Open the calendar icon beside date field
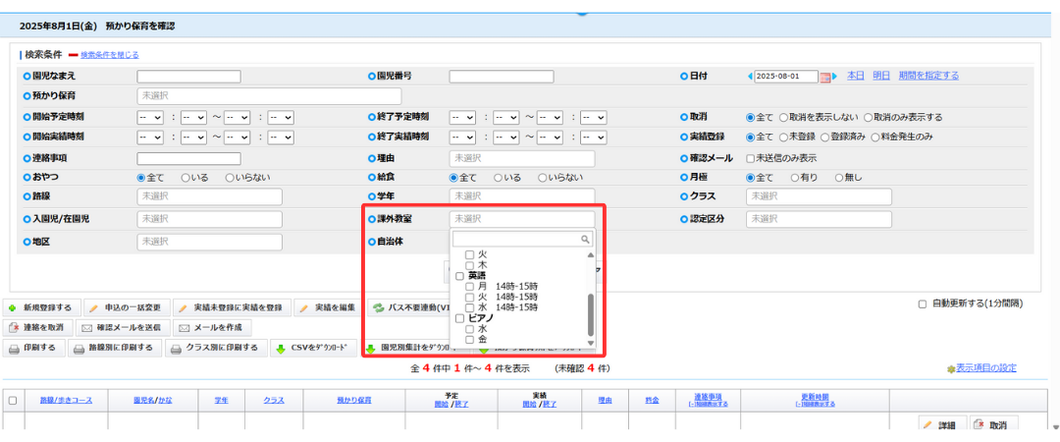The image size is (1060, 442). 824,77
